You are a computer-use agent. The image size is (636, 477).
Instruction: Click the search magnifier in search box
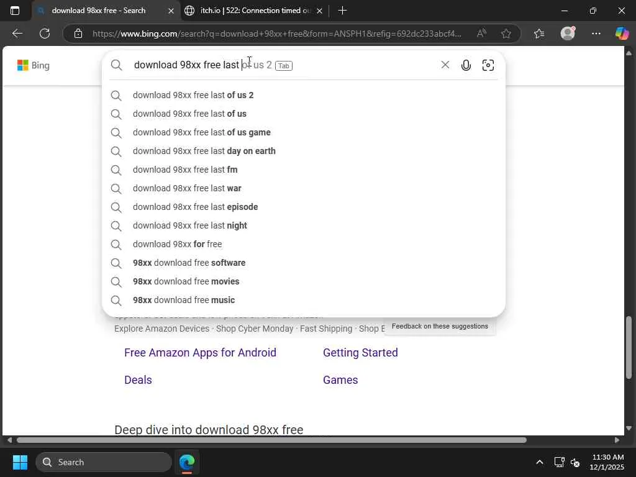(x=116, y=65)
